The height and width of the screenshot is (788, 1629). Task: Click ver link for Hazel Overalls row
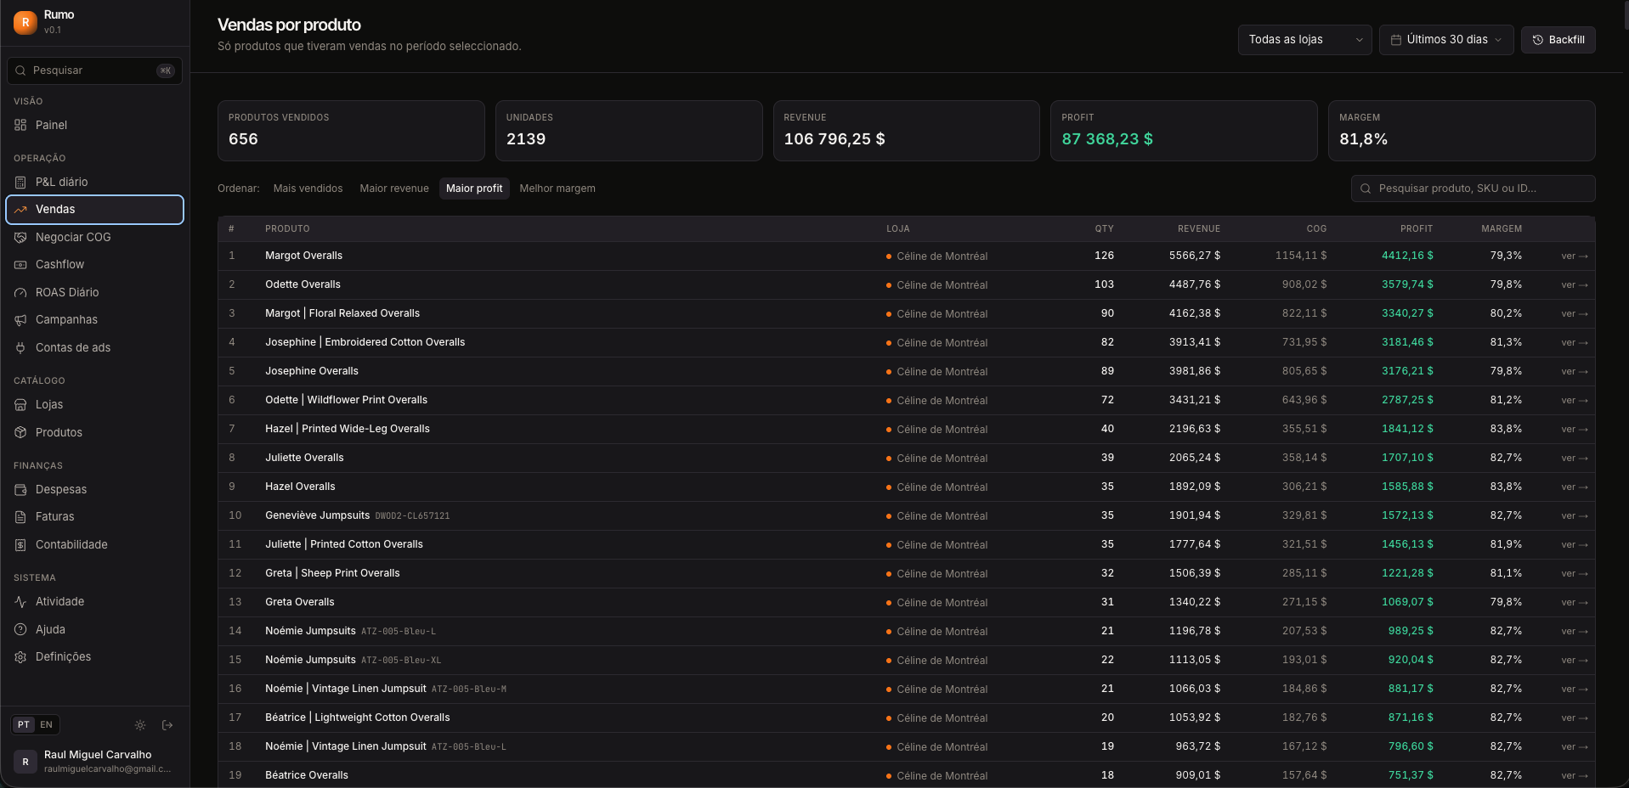pos(1575,487)
